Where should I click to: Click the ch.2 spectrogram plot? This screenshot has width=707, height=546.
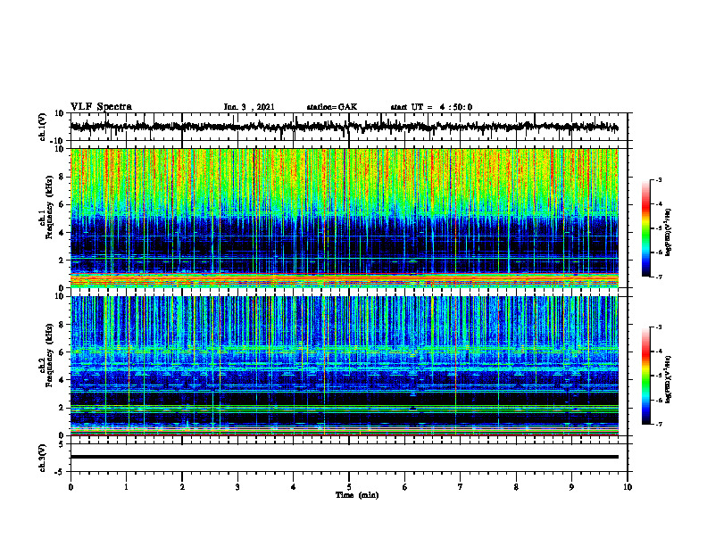[x=345, y=366]
